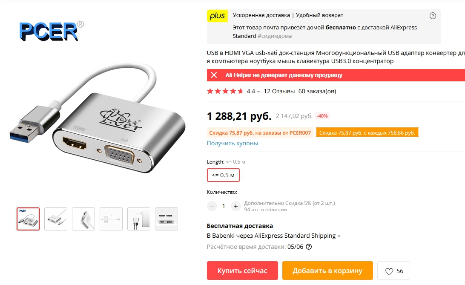This screenshot has width=465, height=285.
Task: Expand the AliExpress Standard Shipping options
Action: [x=339, y=236]
